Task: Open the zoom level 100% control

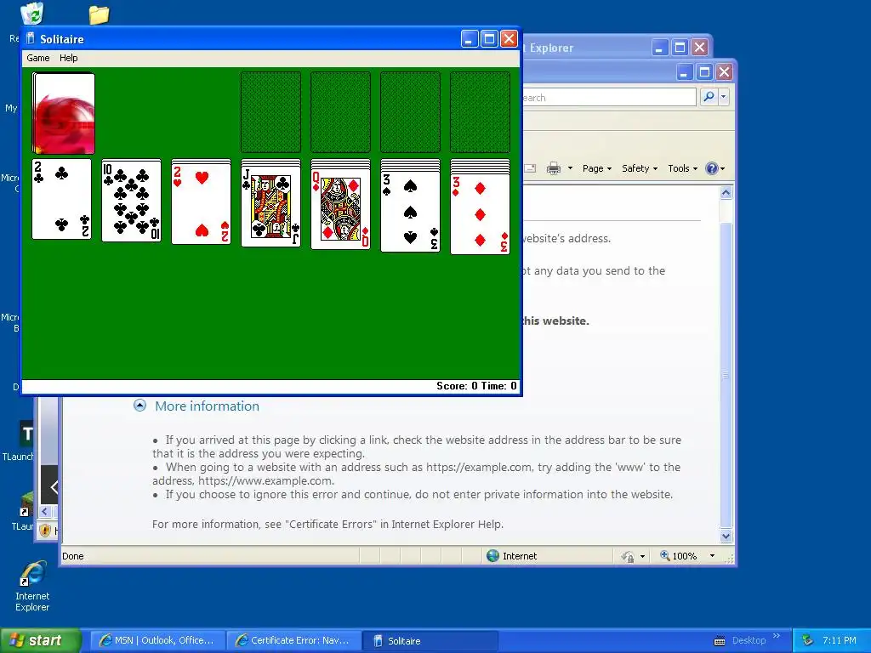Action: click(679, 556)
